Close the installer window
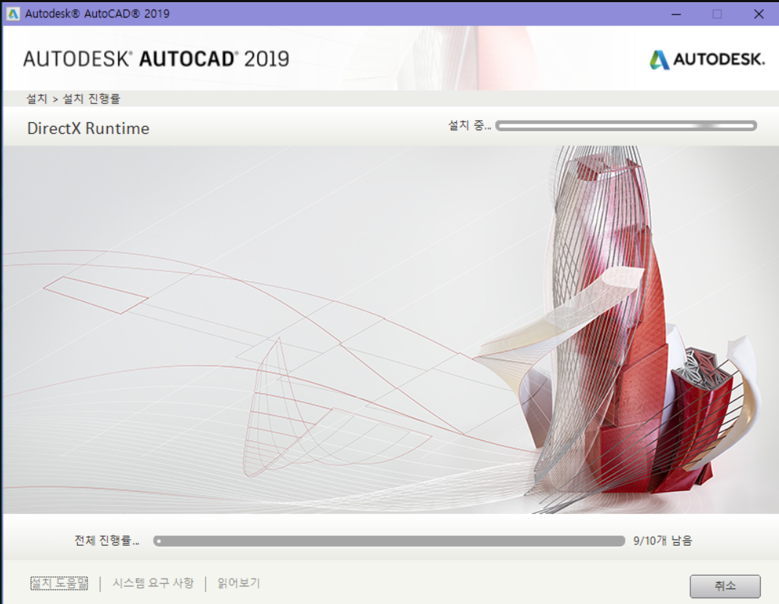The width and height of the screenshot is (779, 604). [x=759, y=14]
